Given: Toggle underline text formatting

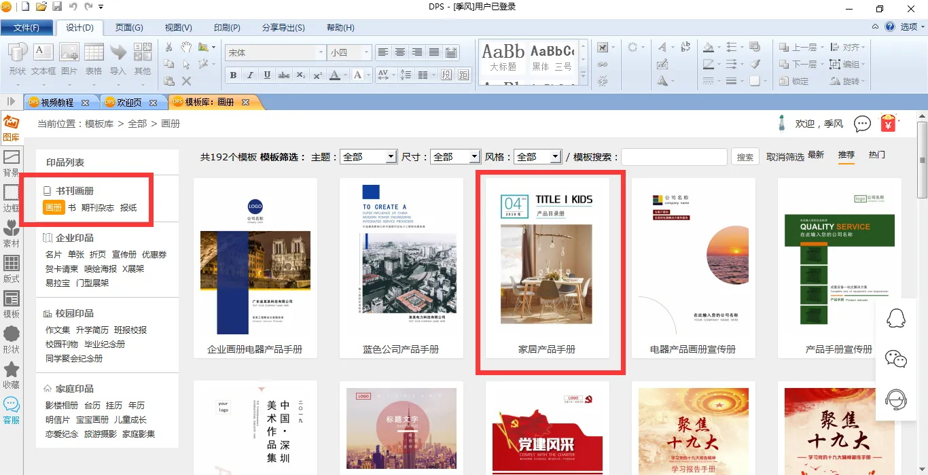Looking at the screenshot, I should click(267, 75).
